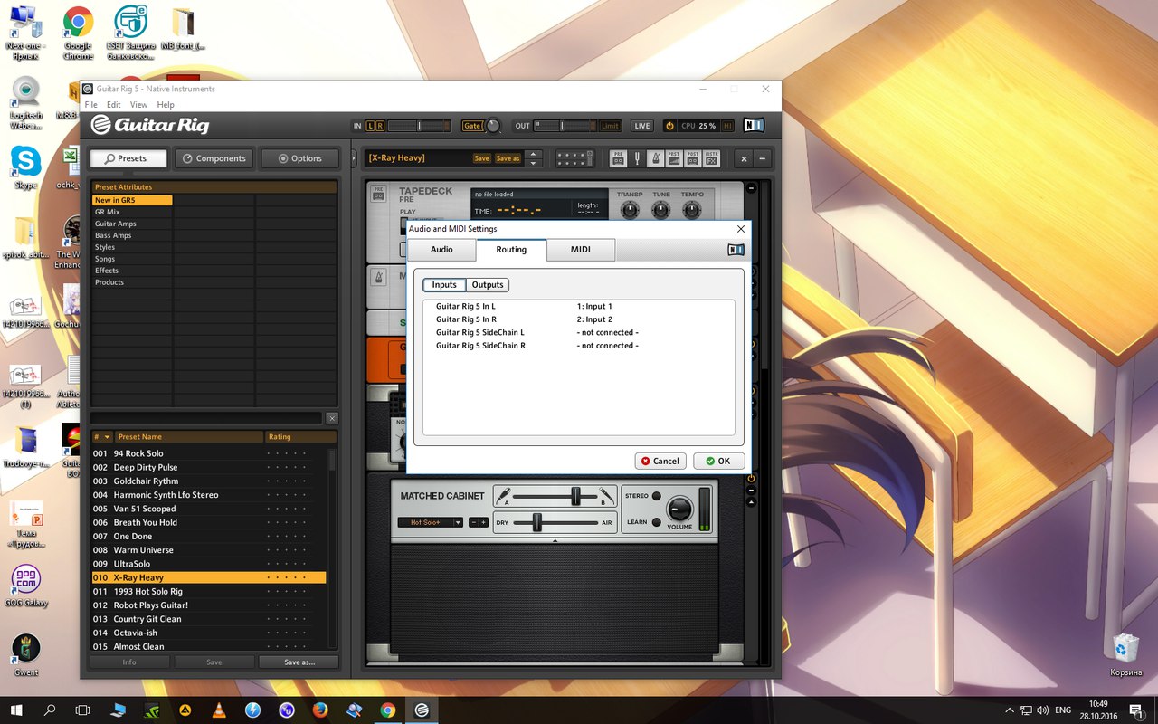Enable STEREO on Matched Cabinet
1158x724 pixels.
pyautogui.click(x=657, y=496)
